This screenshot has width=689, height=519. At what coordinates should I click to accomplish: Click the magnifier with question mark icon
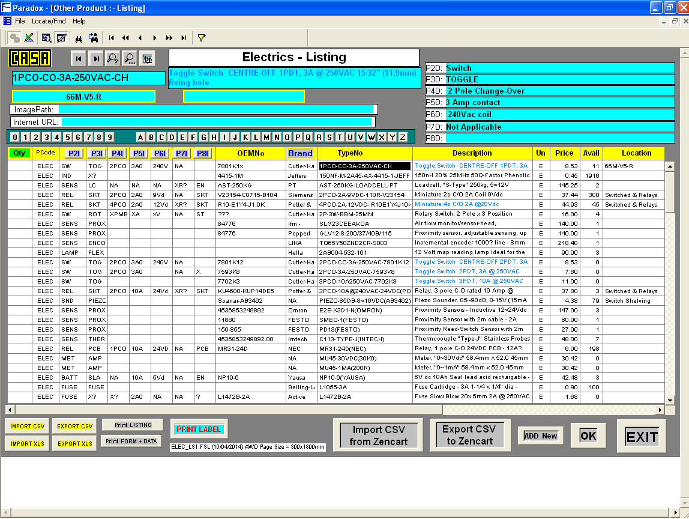[113, 58]
